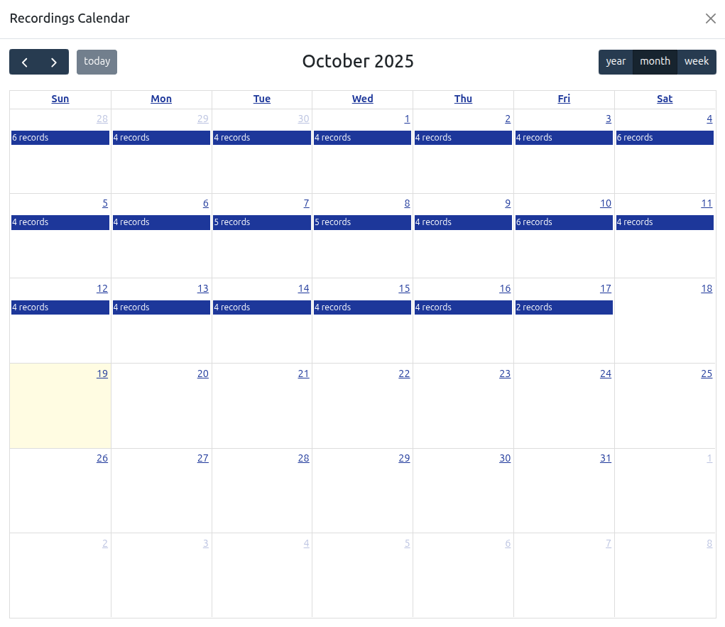The width and height of the screenshot is (725, 627).
Task: Open the 6 records event on October 10
Action: [564, 222]
